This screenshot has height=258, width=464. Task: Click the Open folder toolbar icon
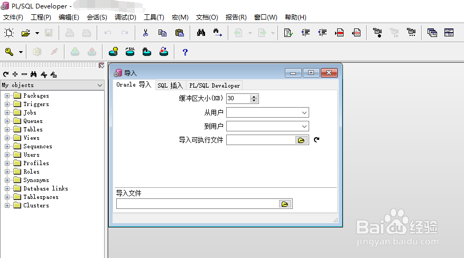pos(26,33)
